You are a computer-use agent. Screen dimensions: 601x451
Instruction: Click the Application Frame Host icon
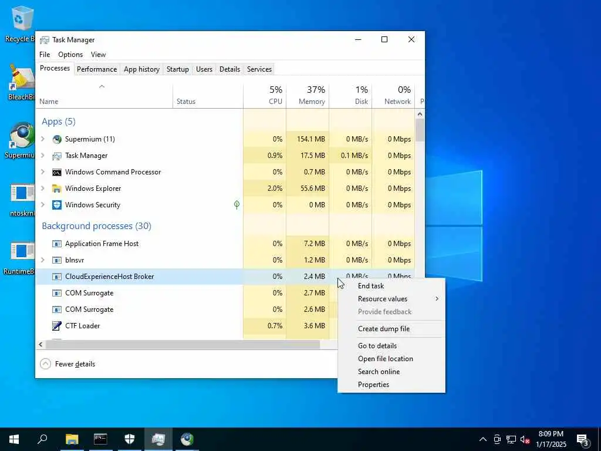pyautogui.click(x=57, y=244)
